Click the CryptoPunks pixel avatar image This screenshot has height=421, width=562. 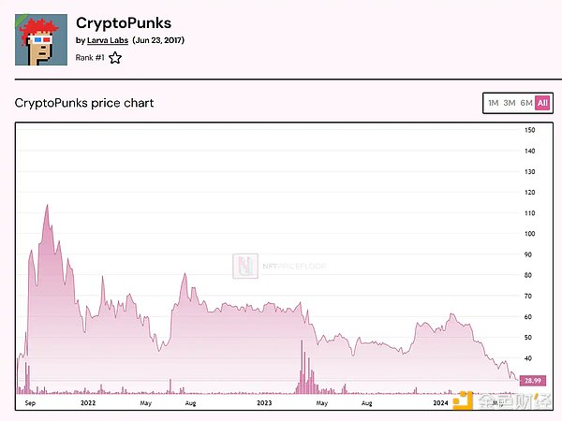coord(41,38)
